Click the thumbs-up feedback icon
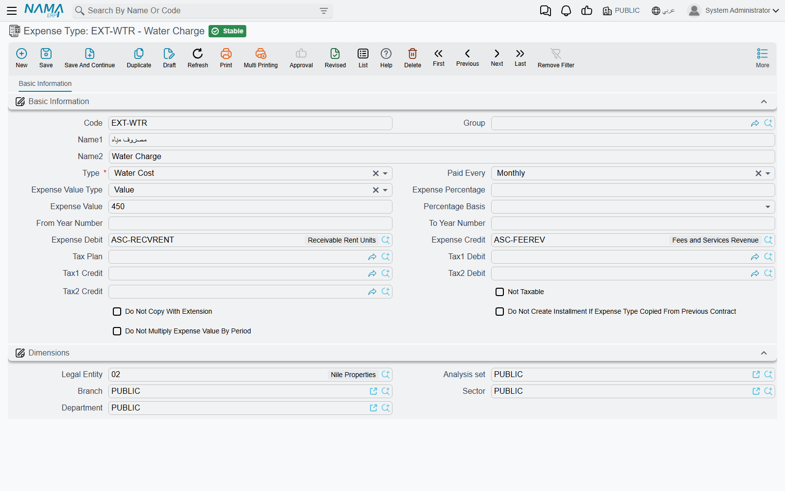Screen dimensions: 785x491 coord(587,11)
